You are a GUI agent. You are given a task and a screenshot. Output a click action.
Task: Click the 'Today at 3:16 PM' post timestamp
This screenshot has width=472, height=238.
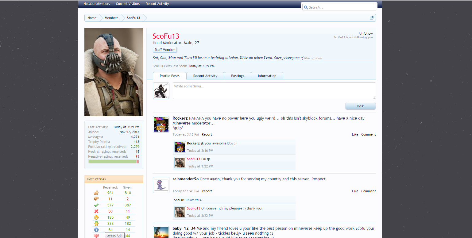coord(186,134)
